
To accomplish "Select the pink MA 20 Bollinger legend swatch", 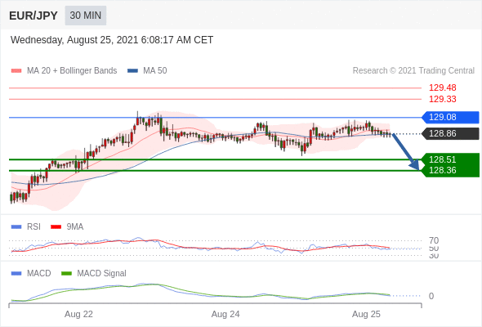I will click(16, 71).
